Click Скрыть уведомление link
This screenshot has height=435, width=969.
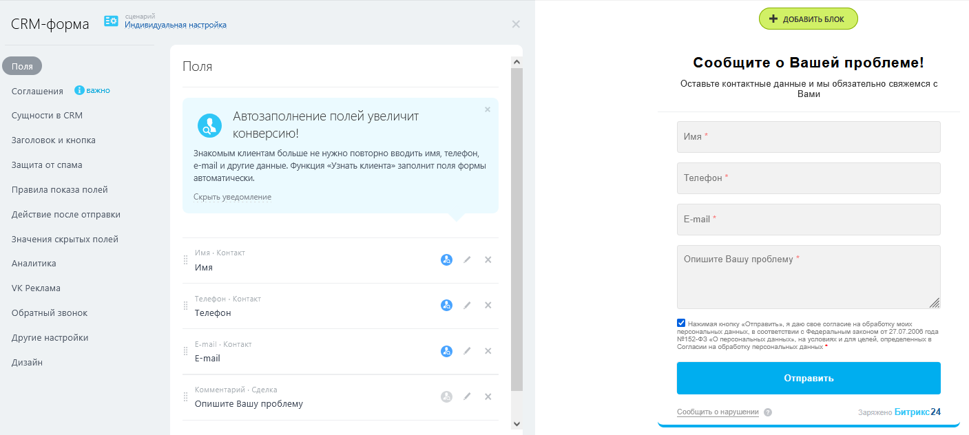tap(232, 197)
